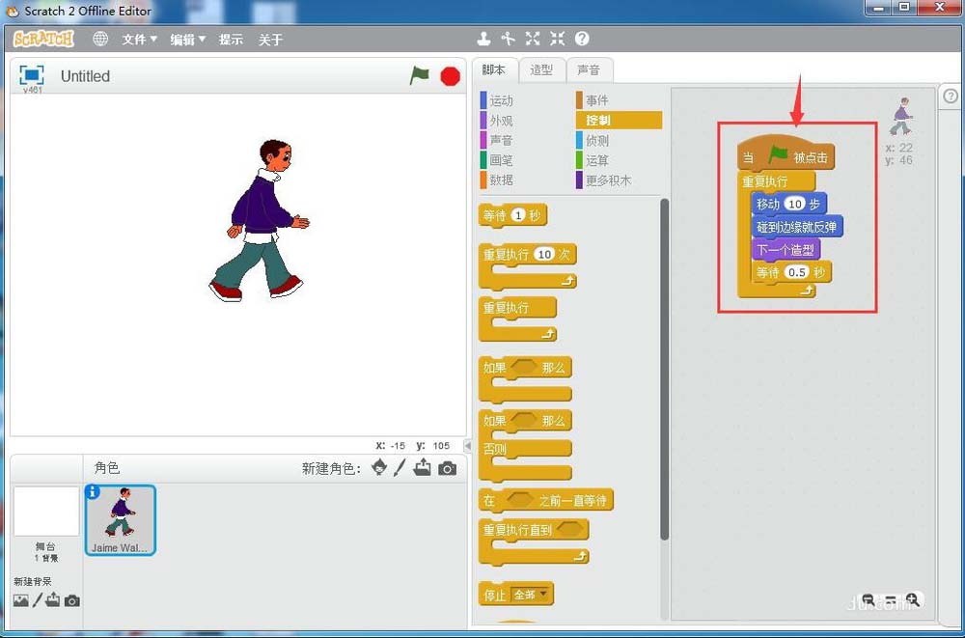Switch to the 脚本 tab
Image resolution: width=965 pixels, height=638 pixels.
tap(494, 70)
